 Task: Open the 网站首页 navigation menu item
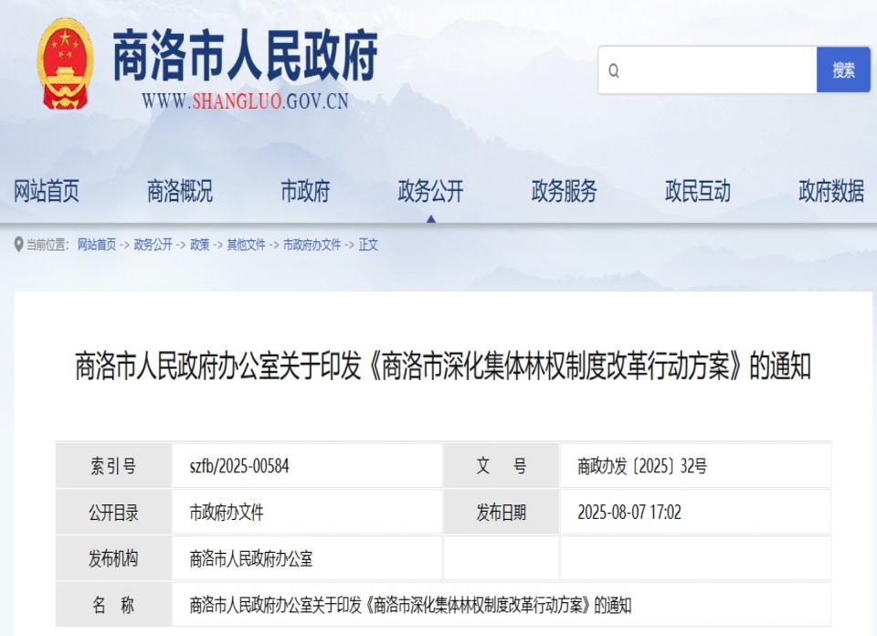click(47, 191)
